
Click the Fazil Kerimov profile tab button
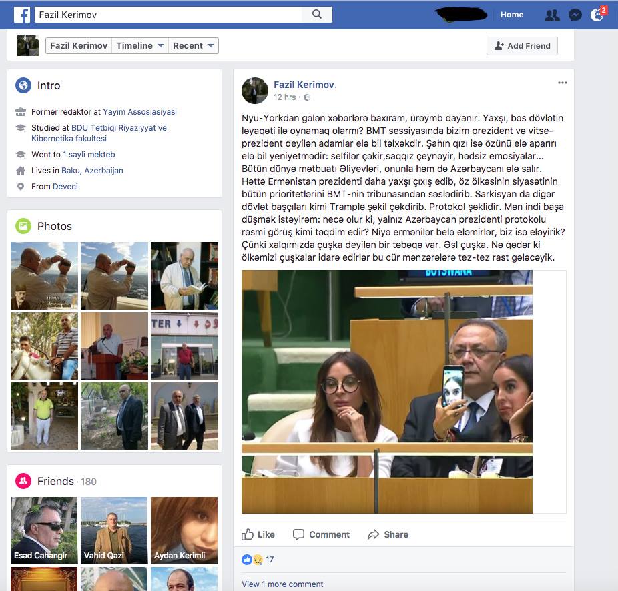point(79,46)
